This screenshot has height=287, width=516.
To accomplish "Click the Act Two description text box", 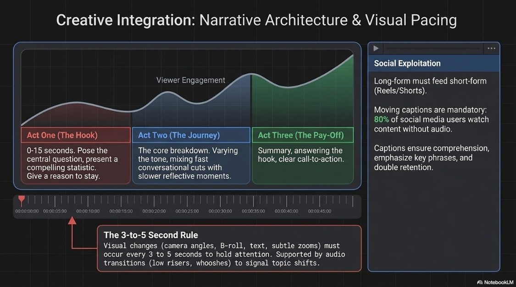I will [x=191, y=163].
